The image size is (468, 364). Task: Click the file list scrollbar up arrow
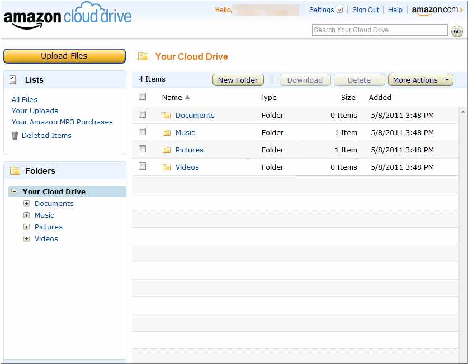click(463, 112)
